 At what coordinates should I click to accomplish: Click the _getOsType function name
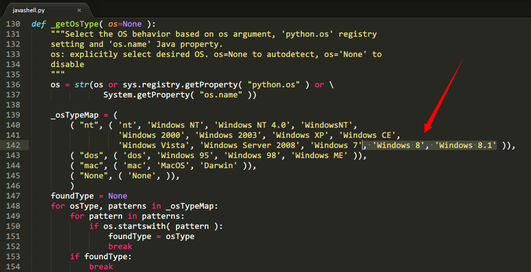[x=75, y=24]
